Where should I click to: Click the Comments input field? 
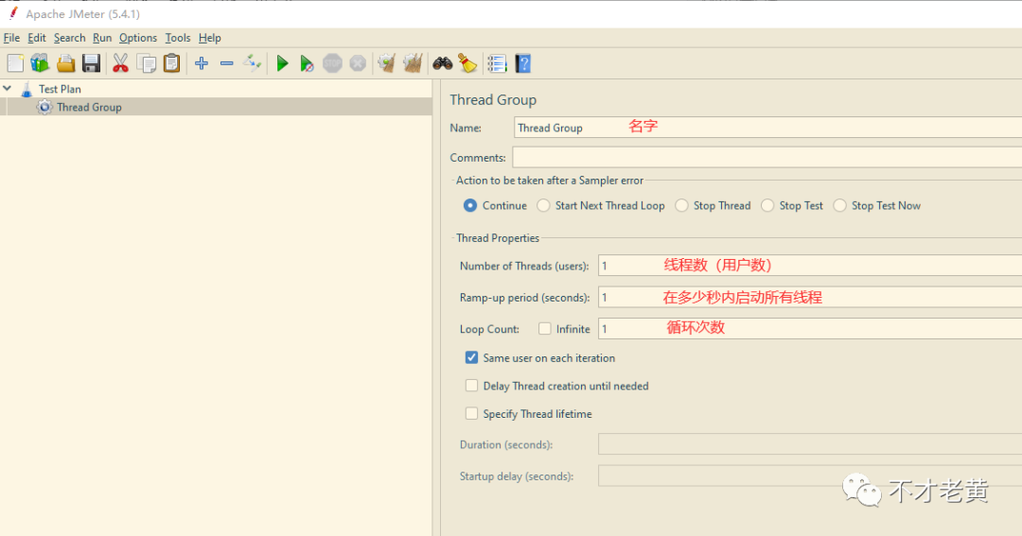[x=767, y=157]
